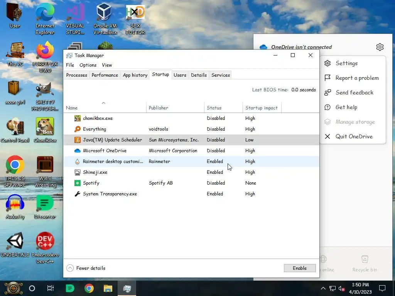The height and width of the screenshot is (296, 395).
Task: Launch the FURRYFOX UWU Firefox shortcut
Action: [45, 57]
